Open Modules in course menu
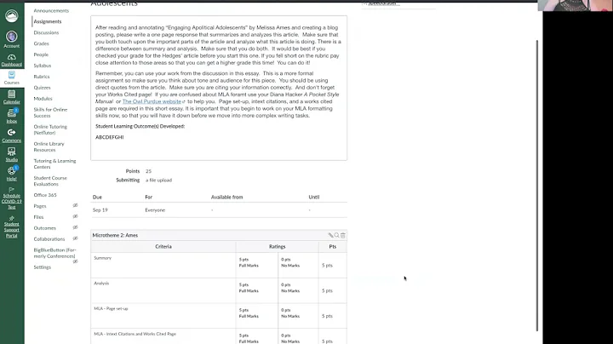This screenshot has height=344, width=613. tap(43, 99)
